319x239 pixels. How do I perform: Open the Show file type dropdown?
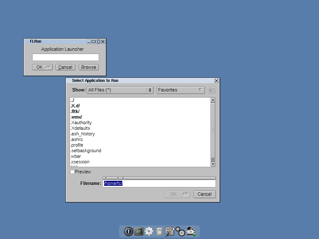point(120,90)
